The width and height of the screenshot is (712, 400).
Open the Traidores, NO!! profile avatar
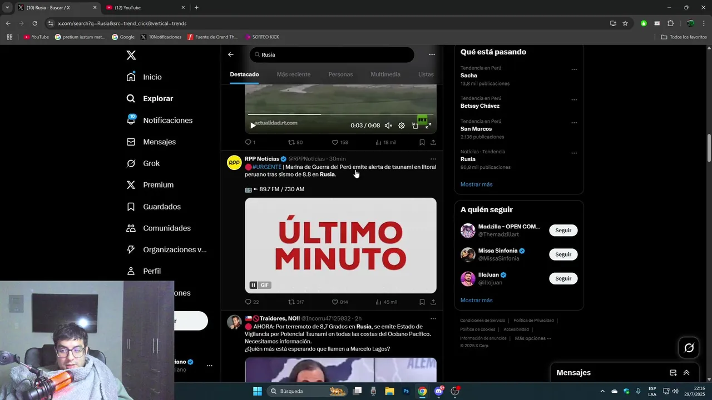234,322
